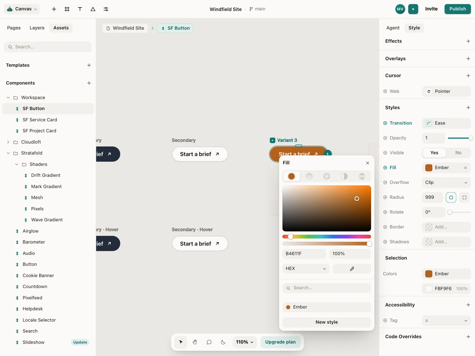475x356 pixels.
Task: Select the Ember style in Fill list
Action: pos(327,307)
